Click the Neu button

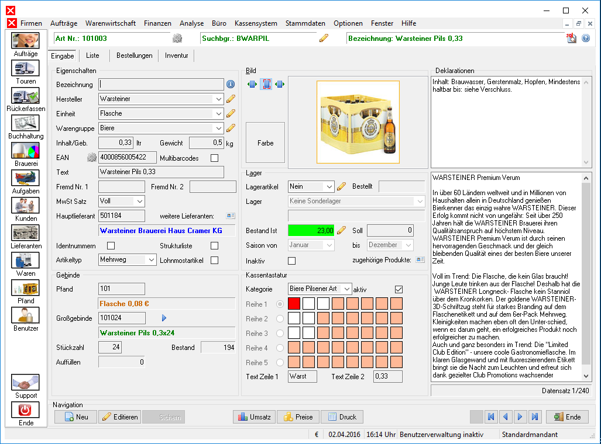75,417
